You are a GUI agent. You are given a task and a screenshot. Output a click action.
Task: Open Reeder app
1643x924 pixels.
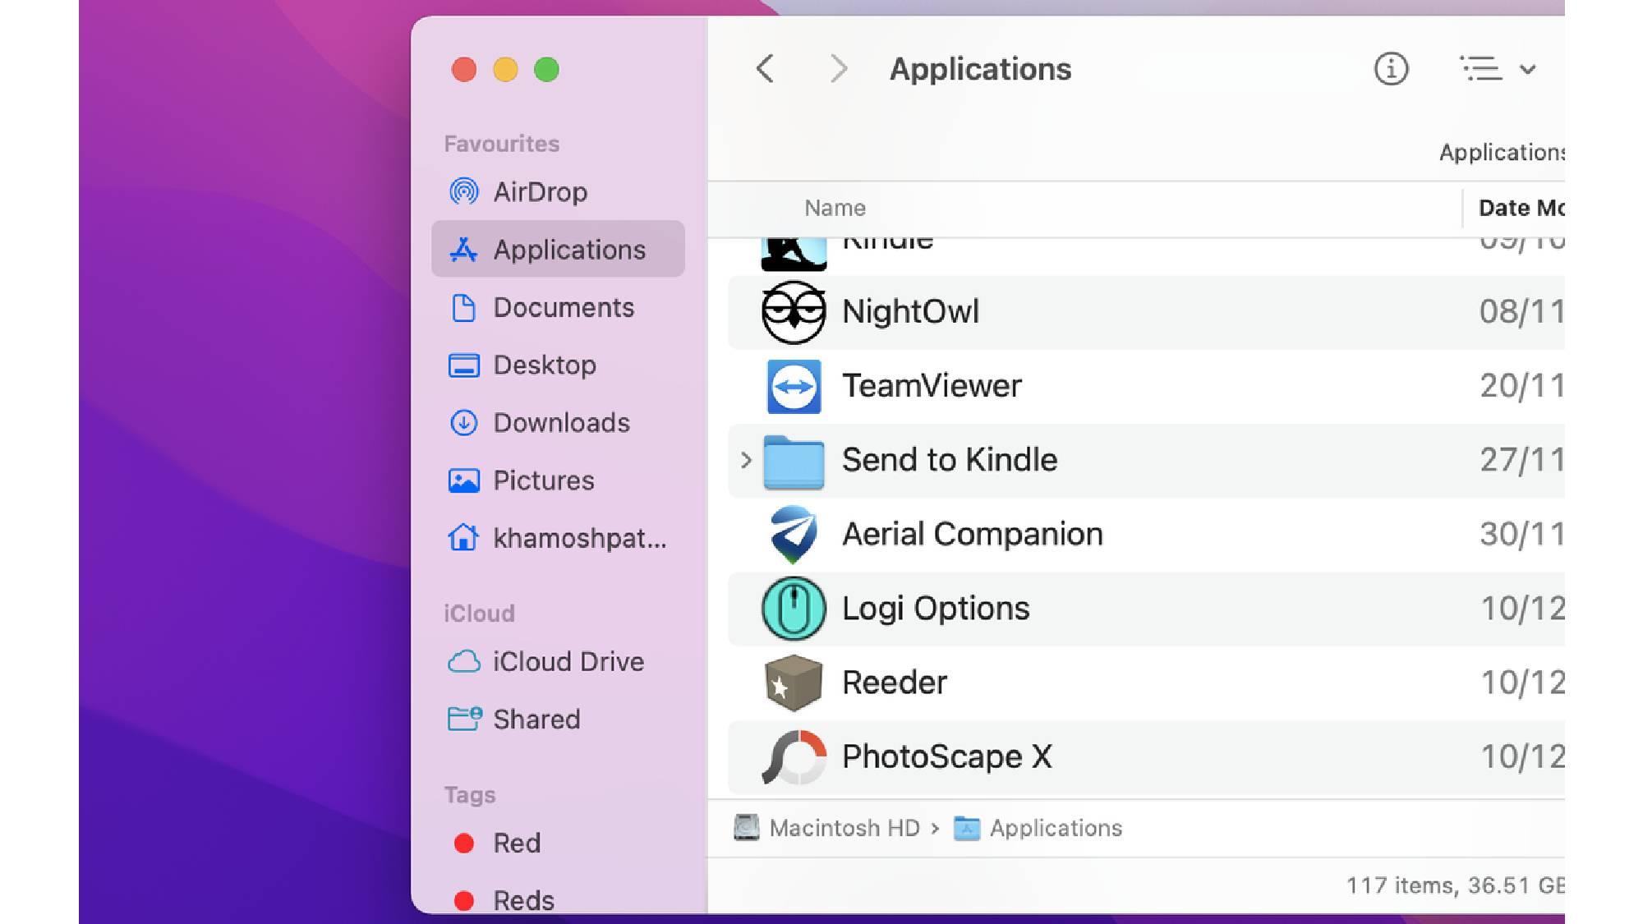pos(895,682)
